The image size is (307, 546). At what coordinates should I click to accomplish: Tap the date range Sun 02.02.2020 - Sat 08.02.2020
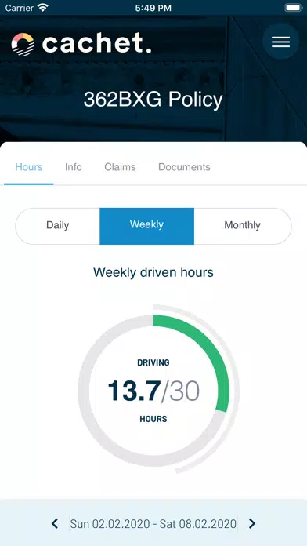(x=153, y=524)
